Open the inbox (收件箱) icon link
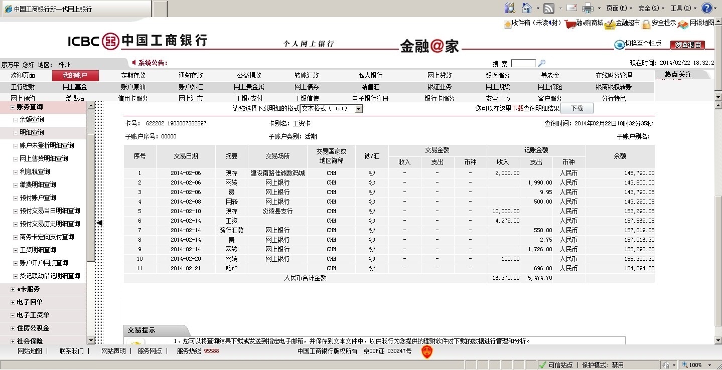Image resolution: width=722 pixels, height=370 pixels. click(x=507, y=24)
